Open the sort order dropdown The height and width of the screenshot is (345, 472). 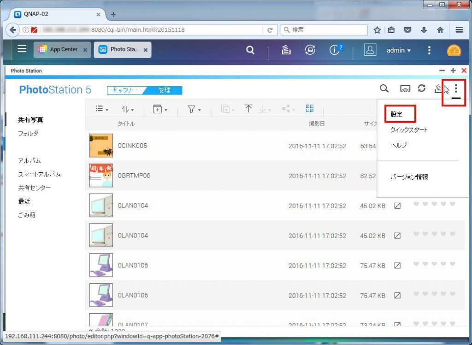click(x=128, y=109)
